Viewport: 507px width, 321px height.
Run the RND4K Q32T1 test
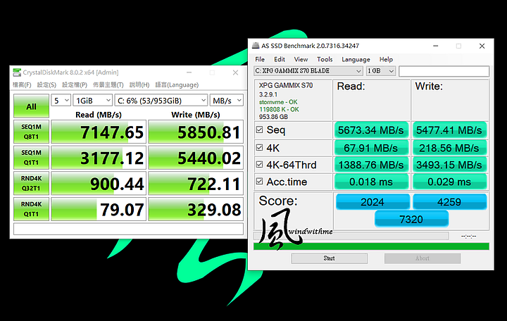click(x=32, y=183)
